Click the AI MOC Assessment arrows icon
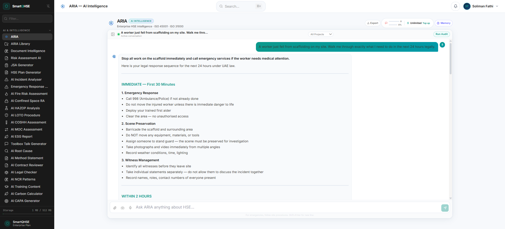 6,129
